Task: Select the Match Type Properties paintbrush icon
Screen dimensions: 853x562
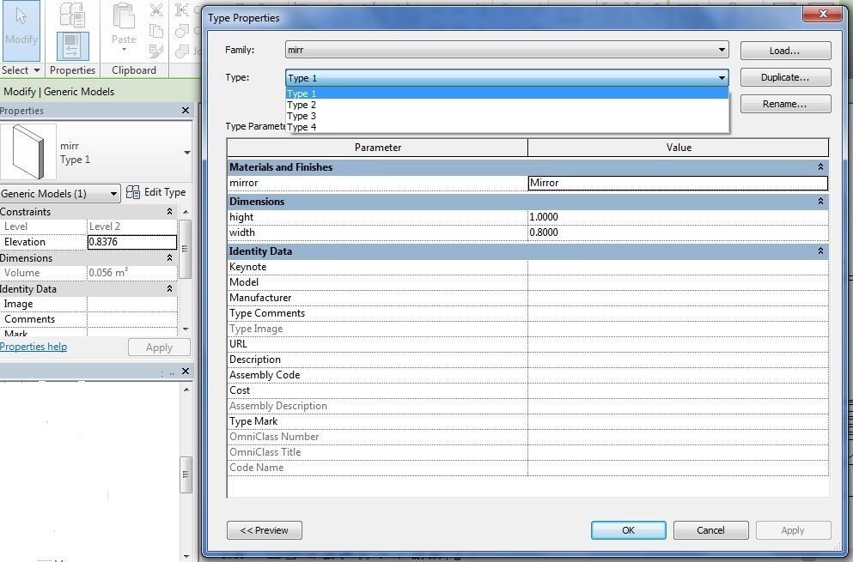Action: [x=156, y=51]
